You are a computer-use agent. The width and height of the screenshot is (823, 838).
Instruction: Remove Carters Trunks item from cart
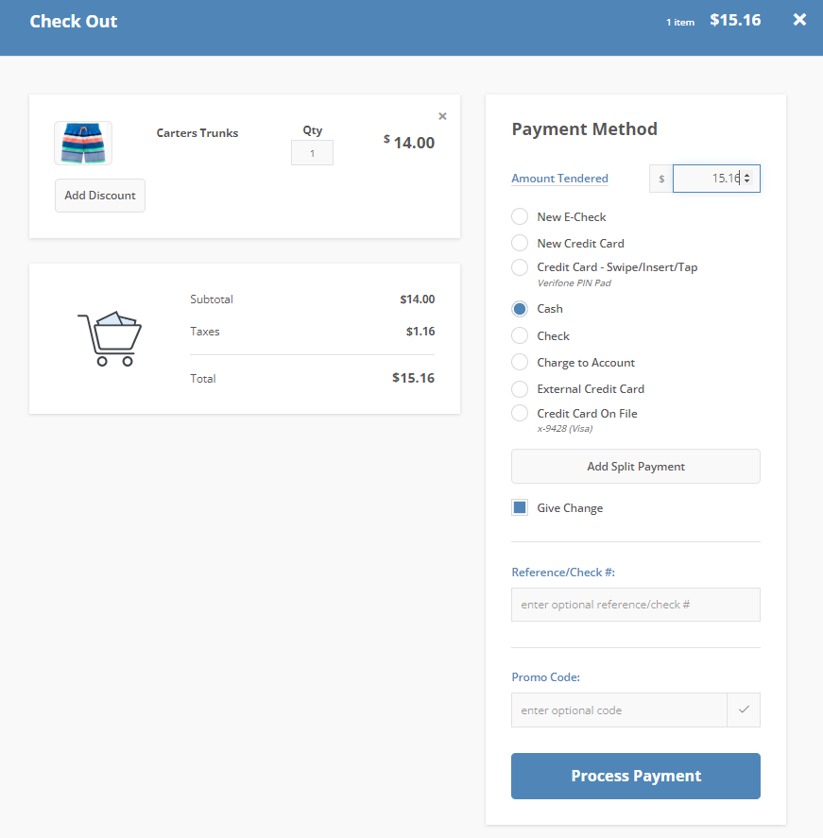coord(442,116)
